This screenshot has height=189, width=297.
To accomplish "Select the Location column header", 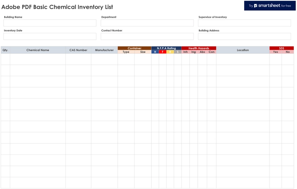I will [243, 50].
